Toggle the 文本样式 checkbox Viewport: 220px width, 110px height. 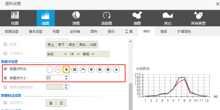click(x=5, y=53)
